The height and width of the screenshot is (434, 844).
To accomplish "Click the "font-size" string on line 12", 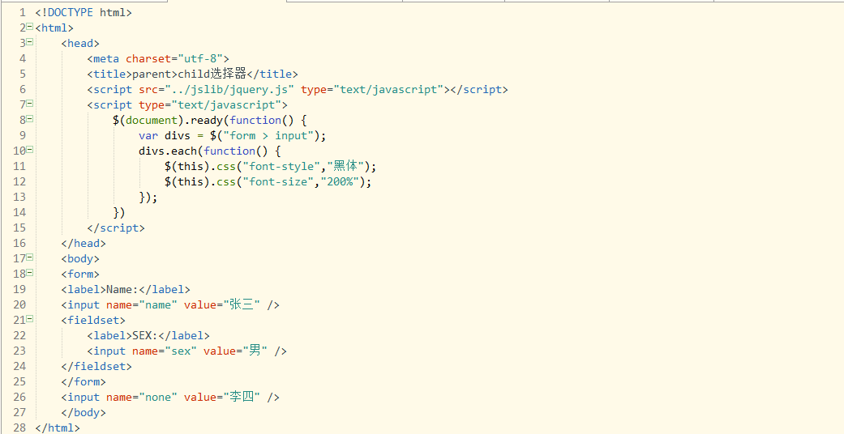I will pos(278,181).
